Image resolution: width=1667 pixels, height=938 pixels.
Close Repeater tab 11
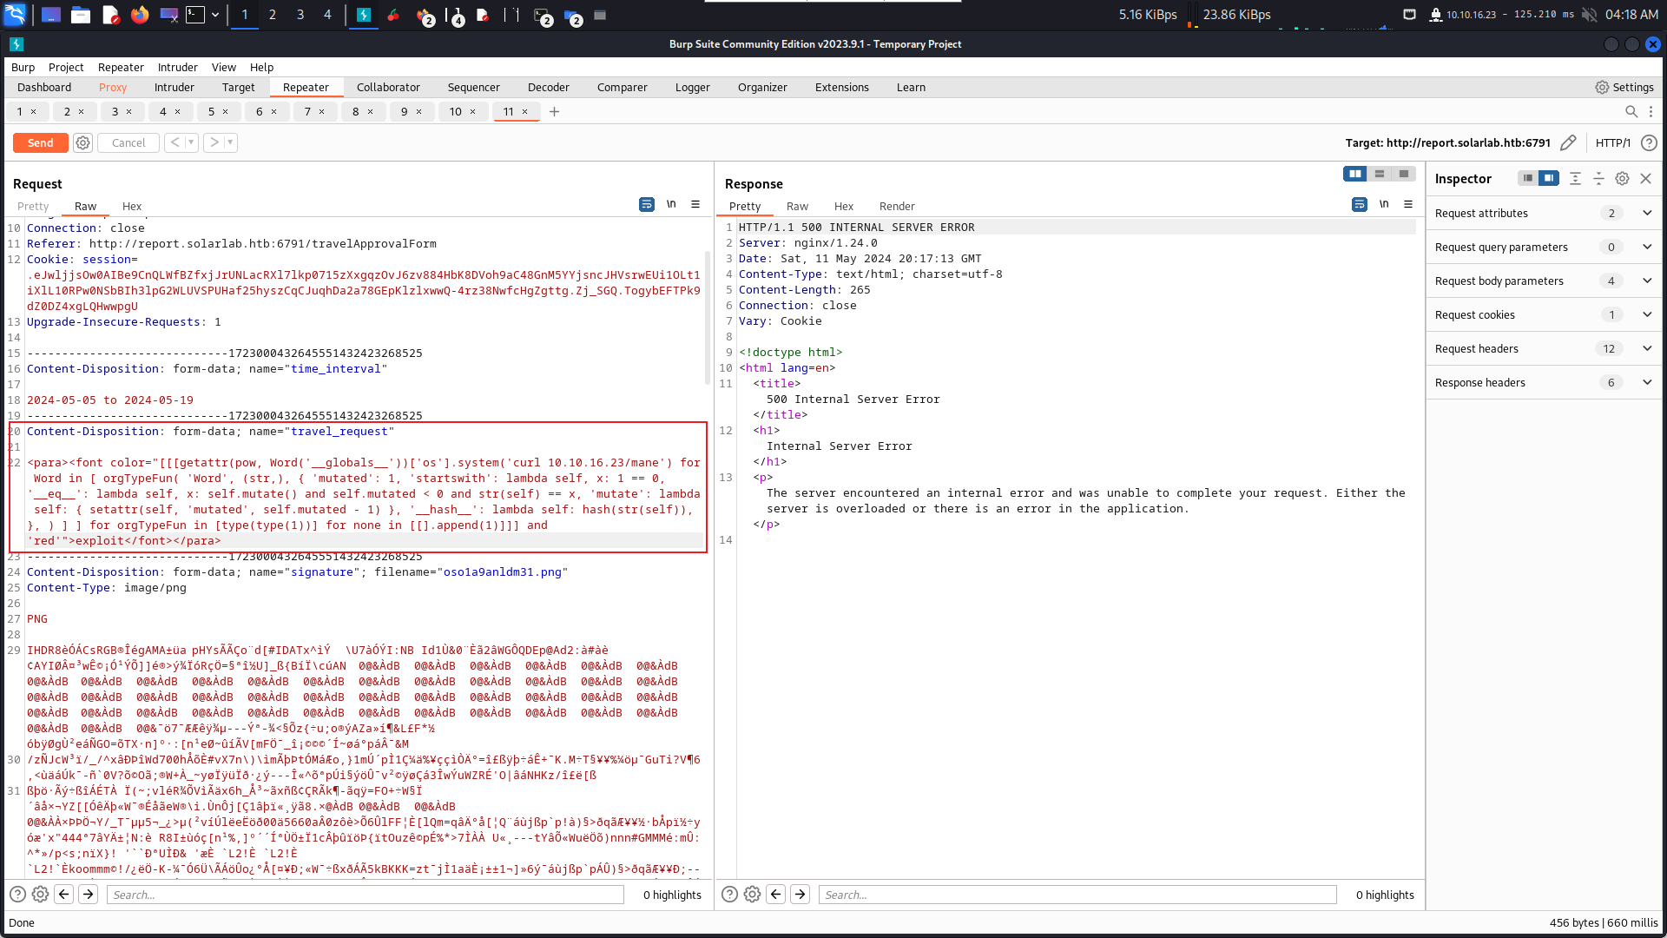[x=524, y=111]
